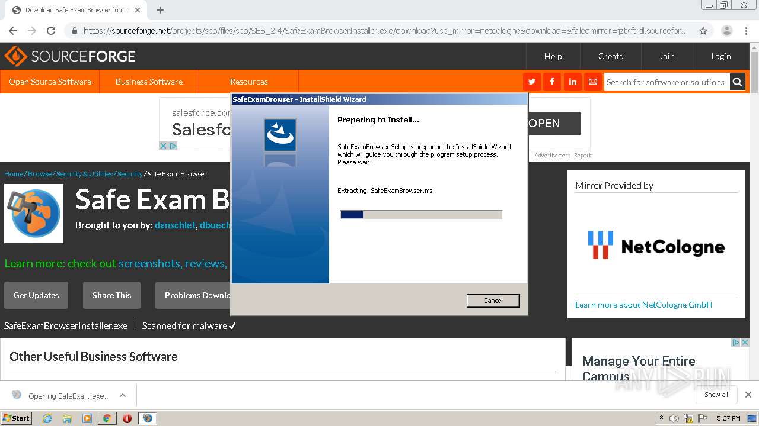Click Help in SourceForge header
The width and height of the screenshot is (759, 426).
553,56
